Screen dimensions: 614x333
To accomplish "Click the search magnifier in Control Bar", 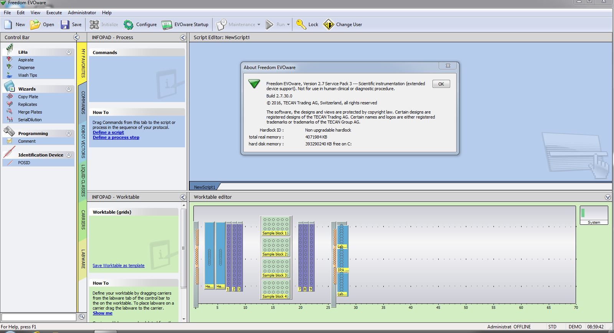I will tap(82, 317).
